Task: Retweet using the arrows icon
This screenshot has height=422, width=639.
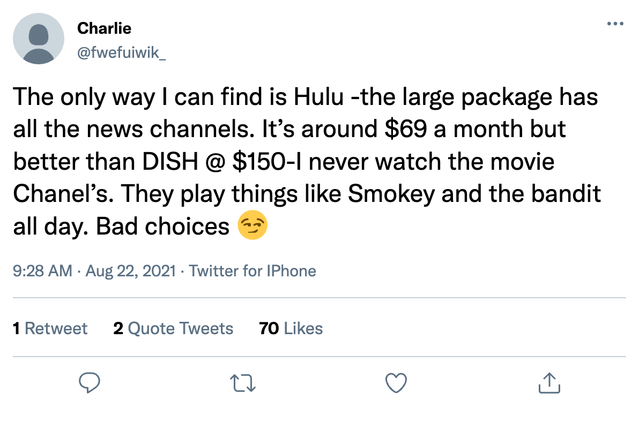Action: [244, 383]
